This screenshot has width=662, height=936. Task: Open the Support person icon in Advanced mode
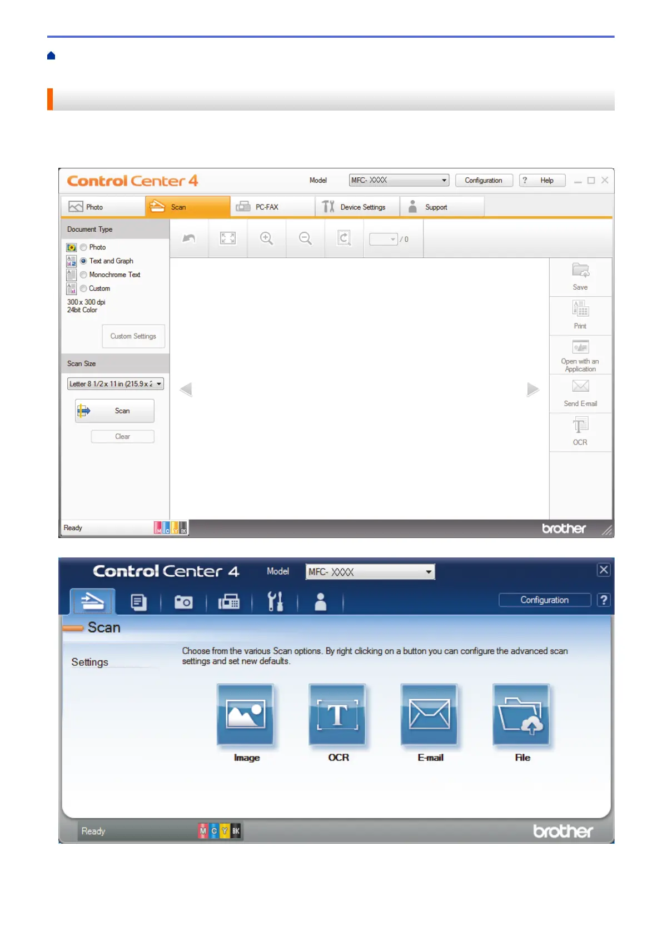point(321,601)
